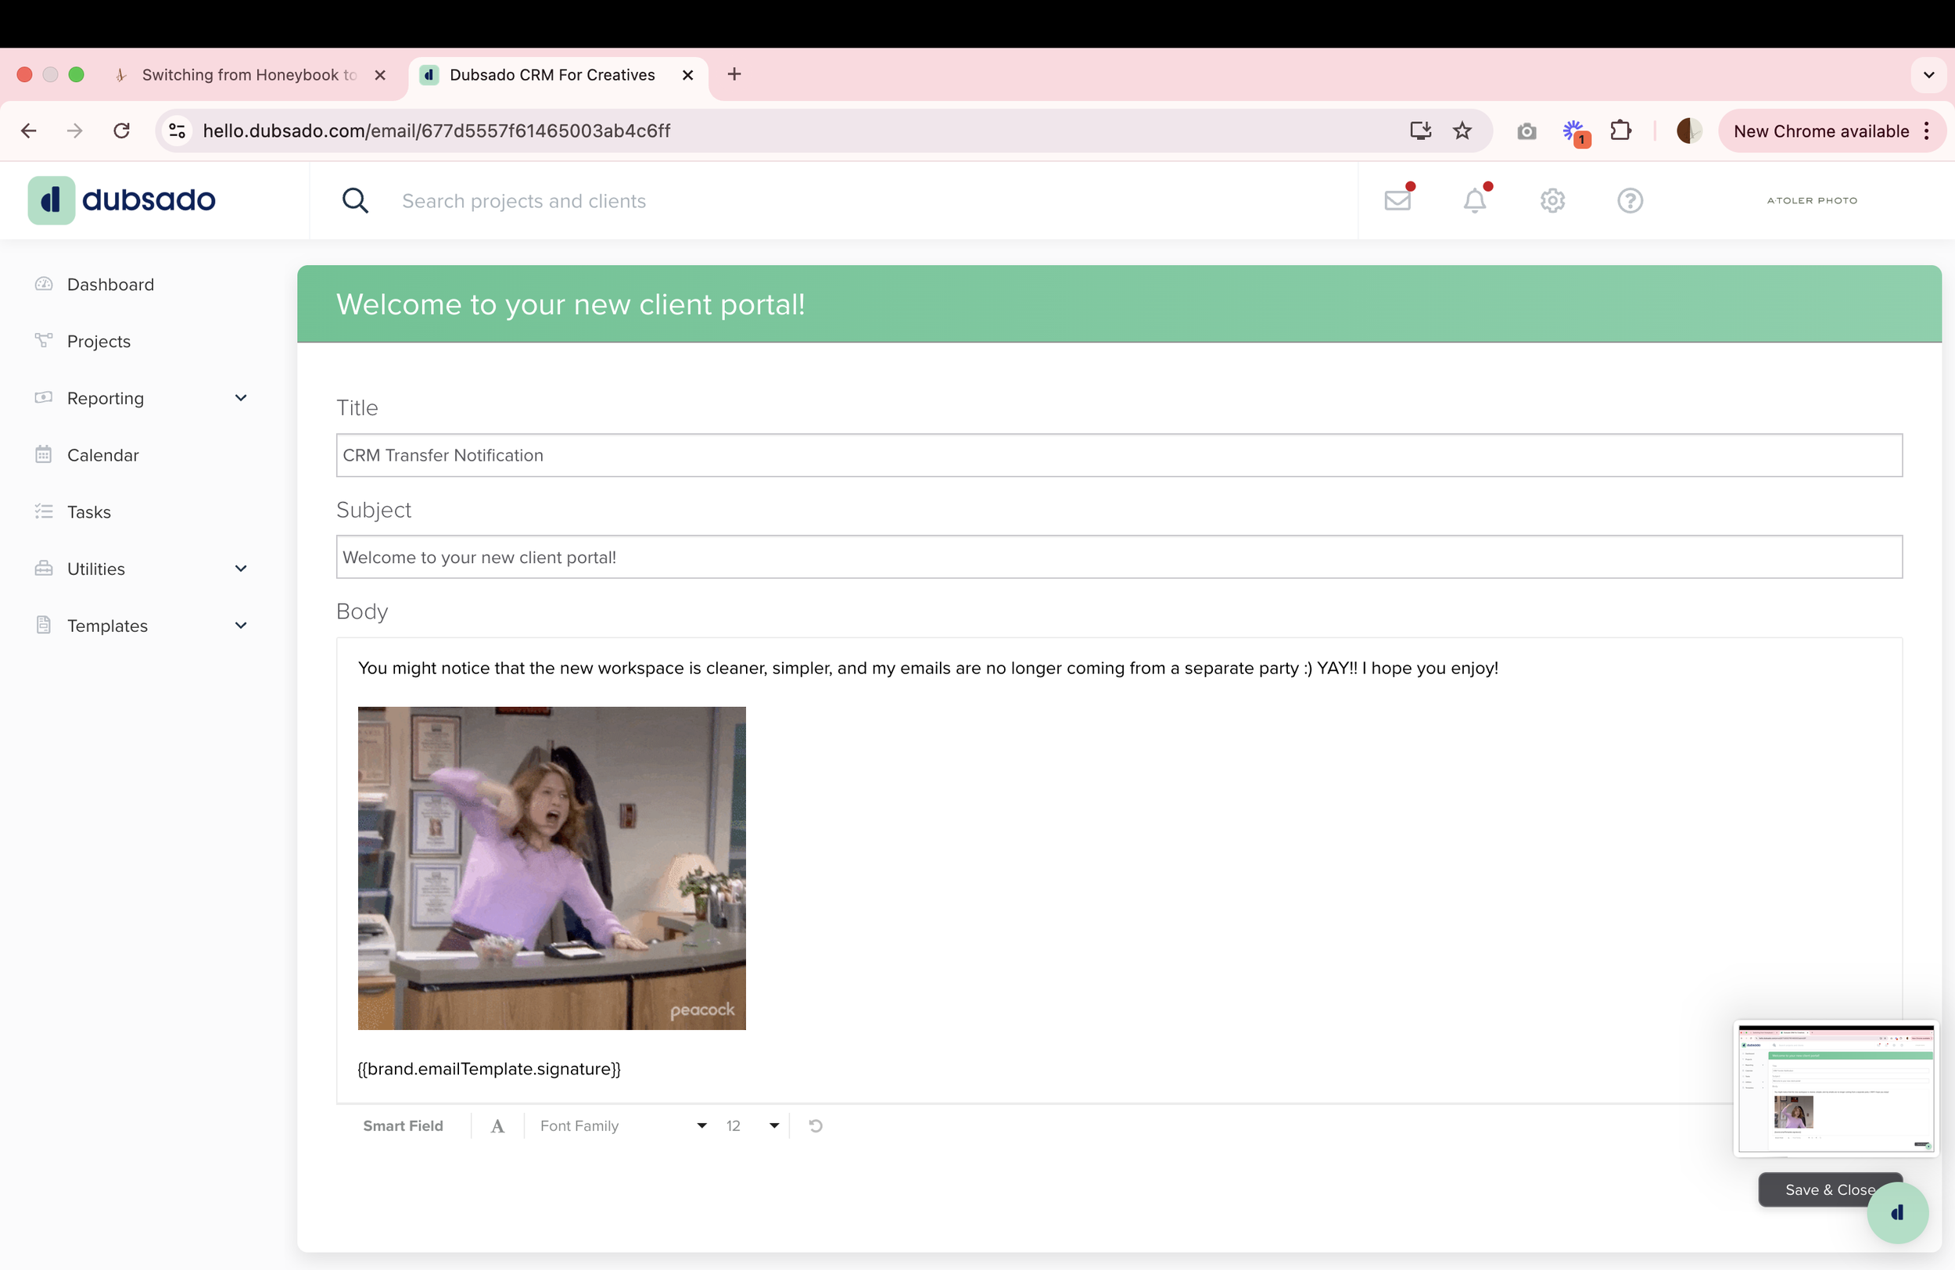Open the help question mark icon
Viewport: 1955px width, 1270px height.
coord(1630,200)
